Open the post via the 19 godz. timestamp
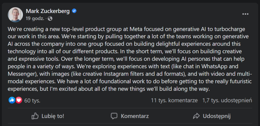 click(x=35, y=19)
